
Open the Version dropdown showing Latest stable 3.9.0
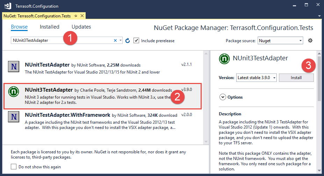pos(256,78)
